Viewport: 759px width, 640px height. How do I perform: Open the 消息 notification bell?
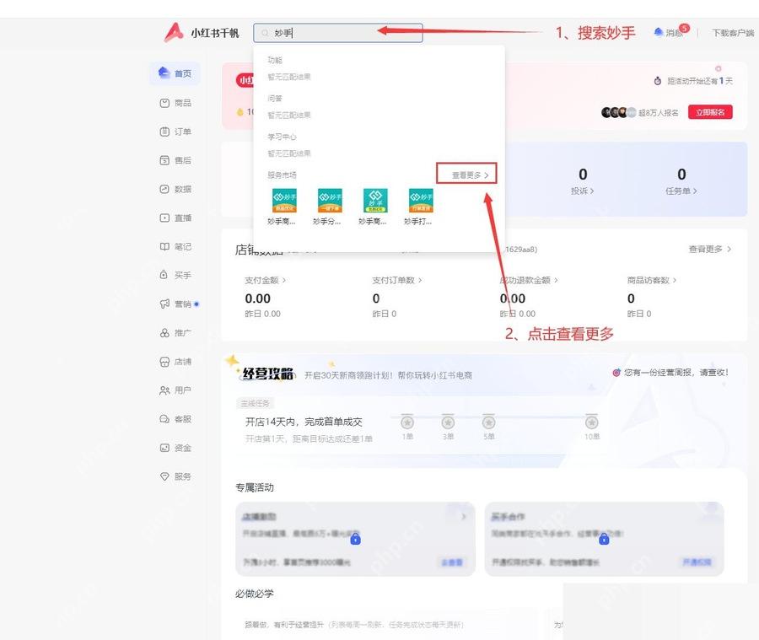tap(670, 32)
